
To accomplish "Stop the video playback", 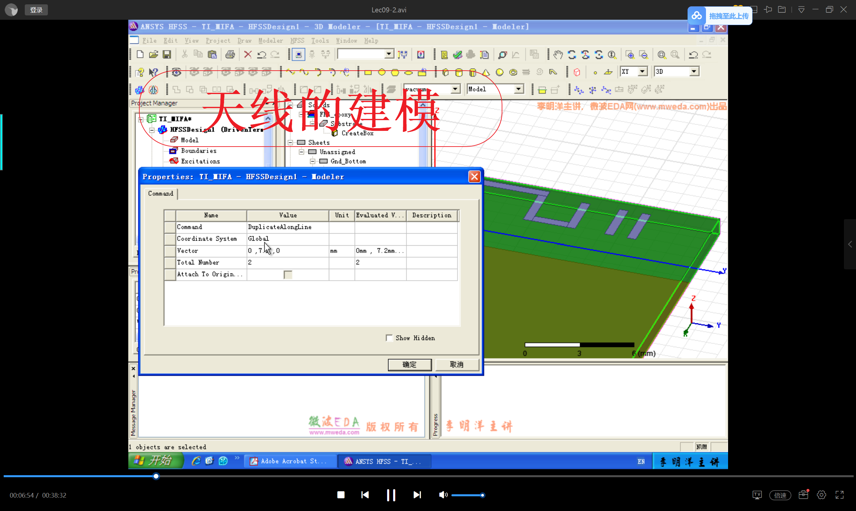I will pos(341,495).
